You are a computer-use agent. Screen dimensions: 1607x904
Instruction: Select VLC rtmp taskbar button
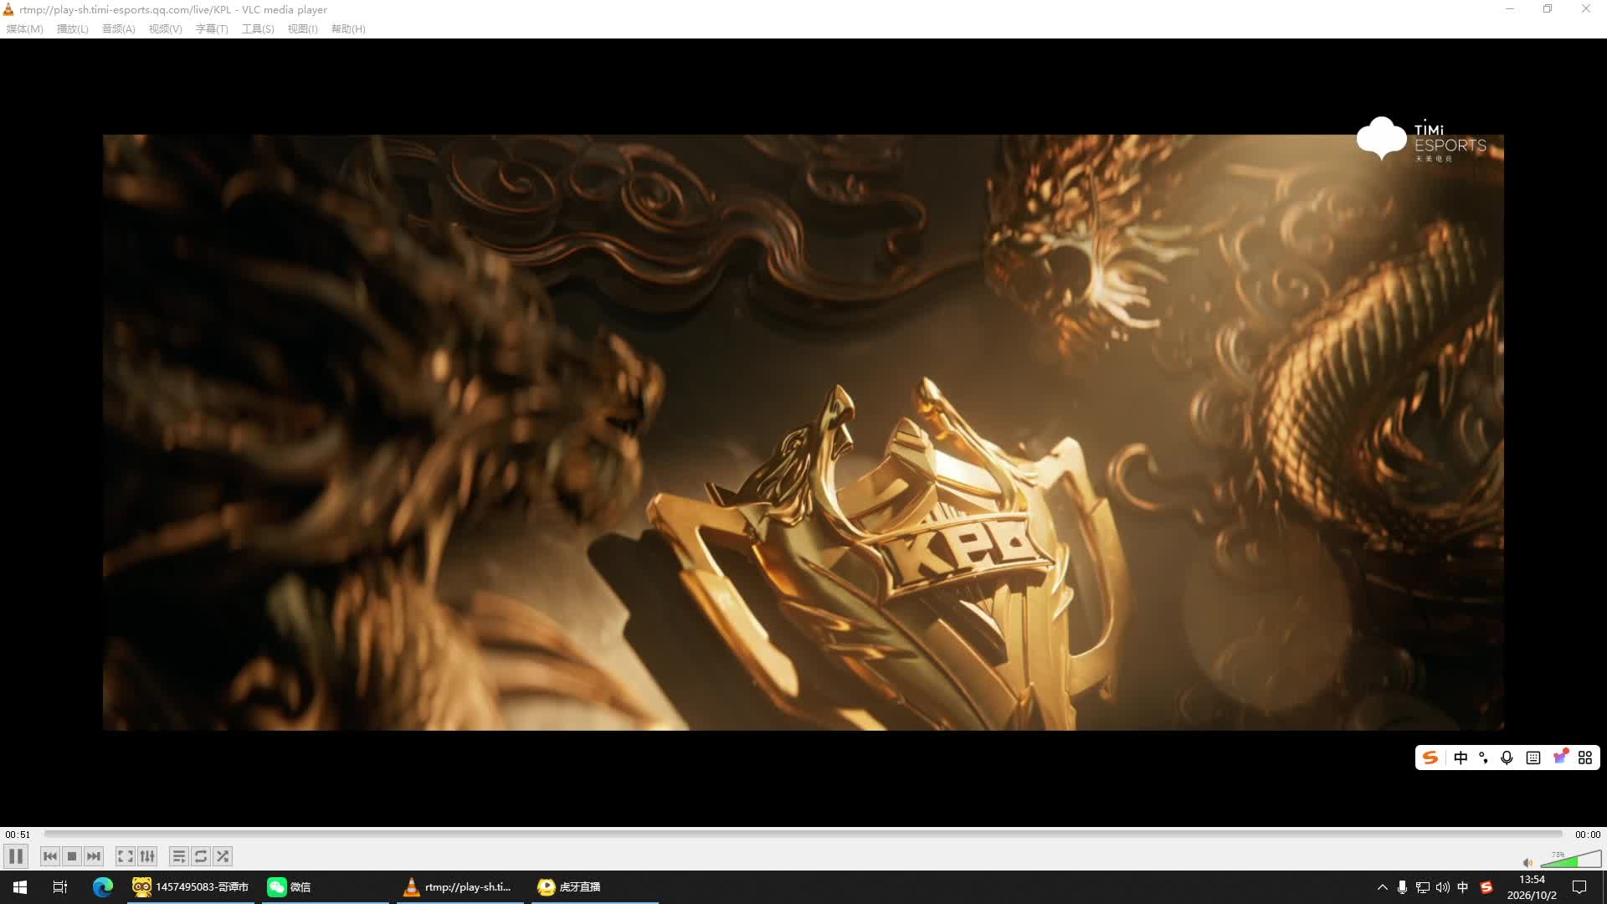click(x=460, y=887)
